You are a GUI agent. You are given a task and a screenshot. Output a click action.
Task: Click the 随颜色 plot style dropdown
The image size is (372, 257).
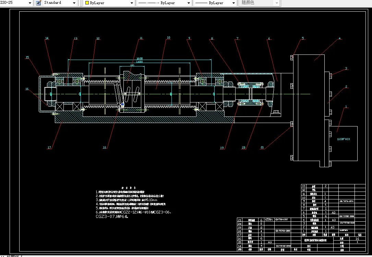point(259,3)
